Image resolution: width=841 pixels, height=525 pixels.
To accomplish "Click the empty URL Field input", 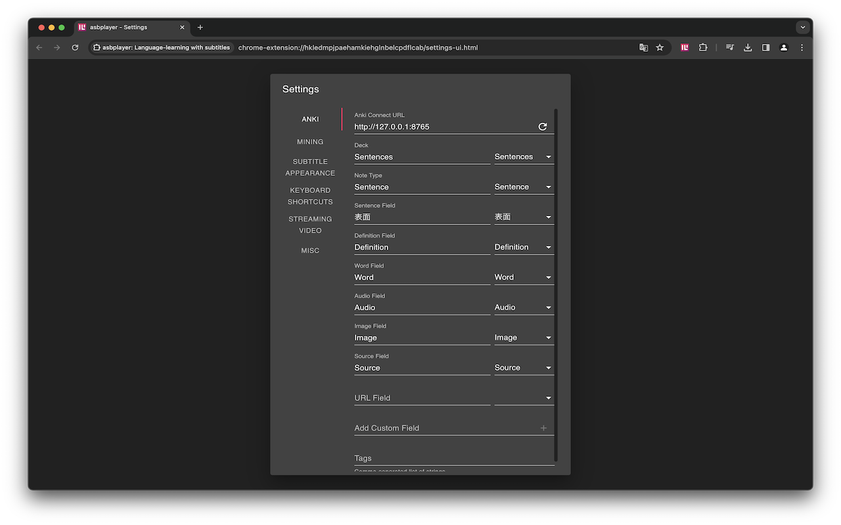I will (x=422, y=398).
